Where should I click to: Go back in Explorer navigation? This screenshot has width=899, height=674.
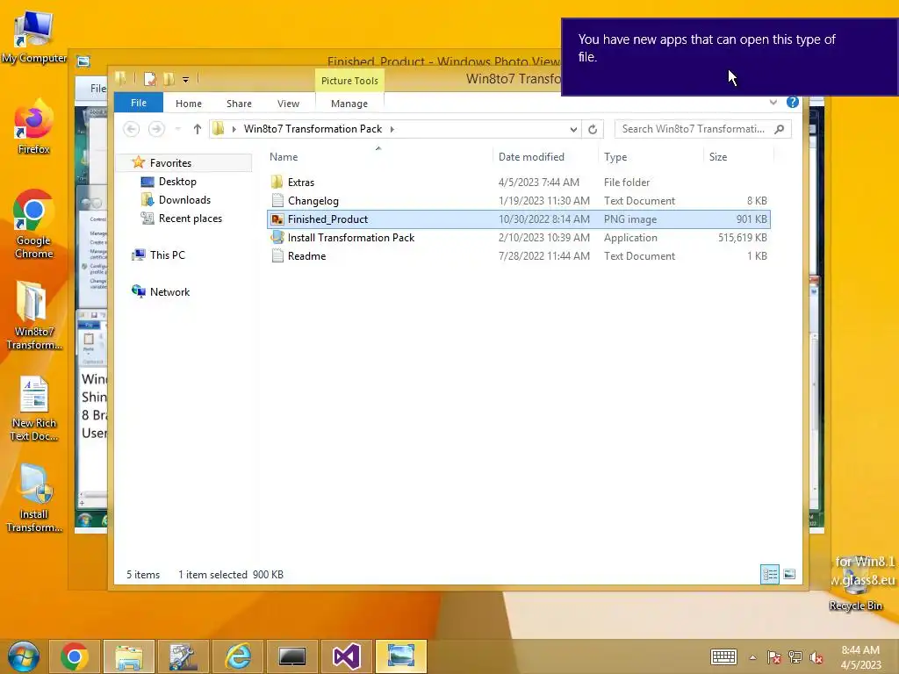132,129
